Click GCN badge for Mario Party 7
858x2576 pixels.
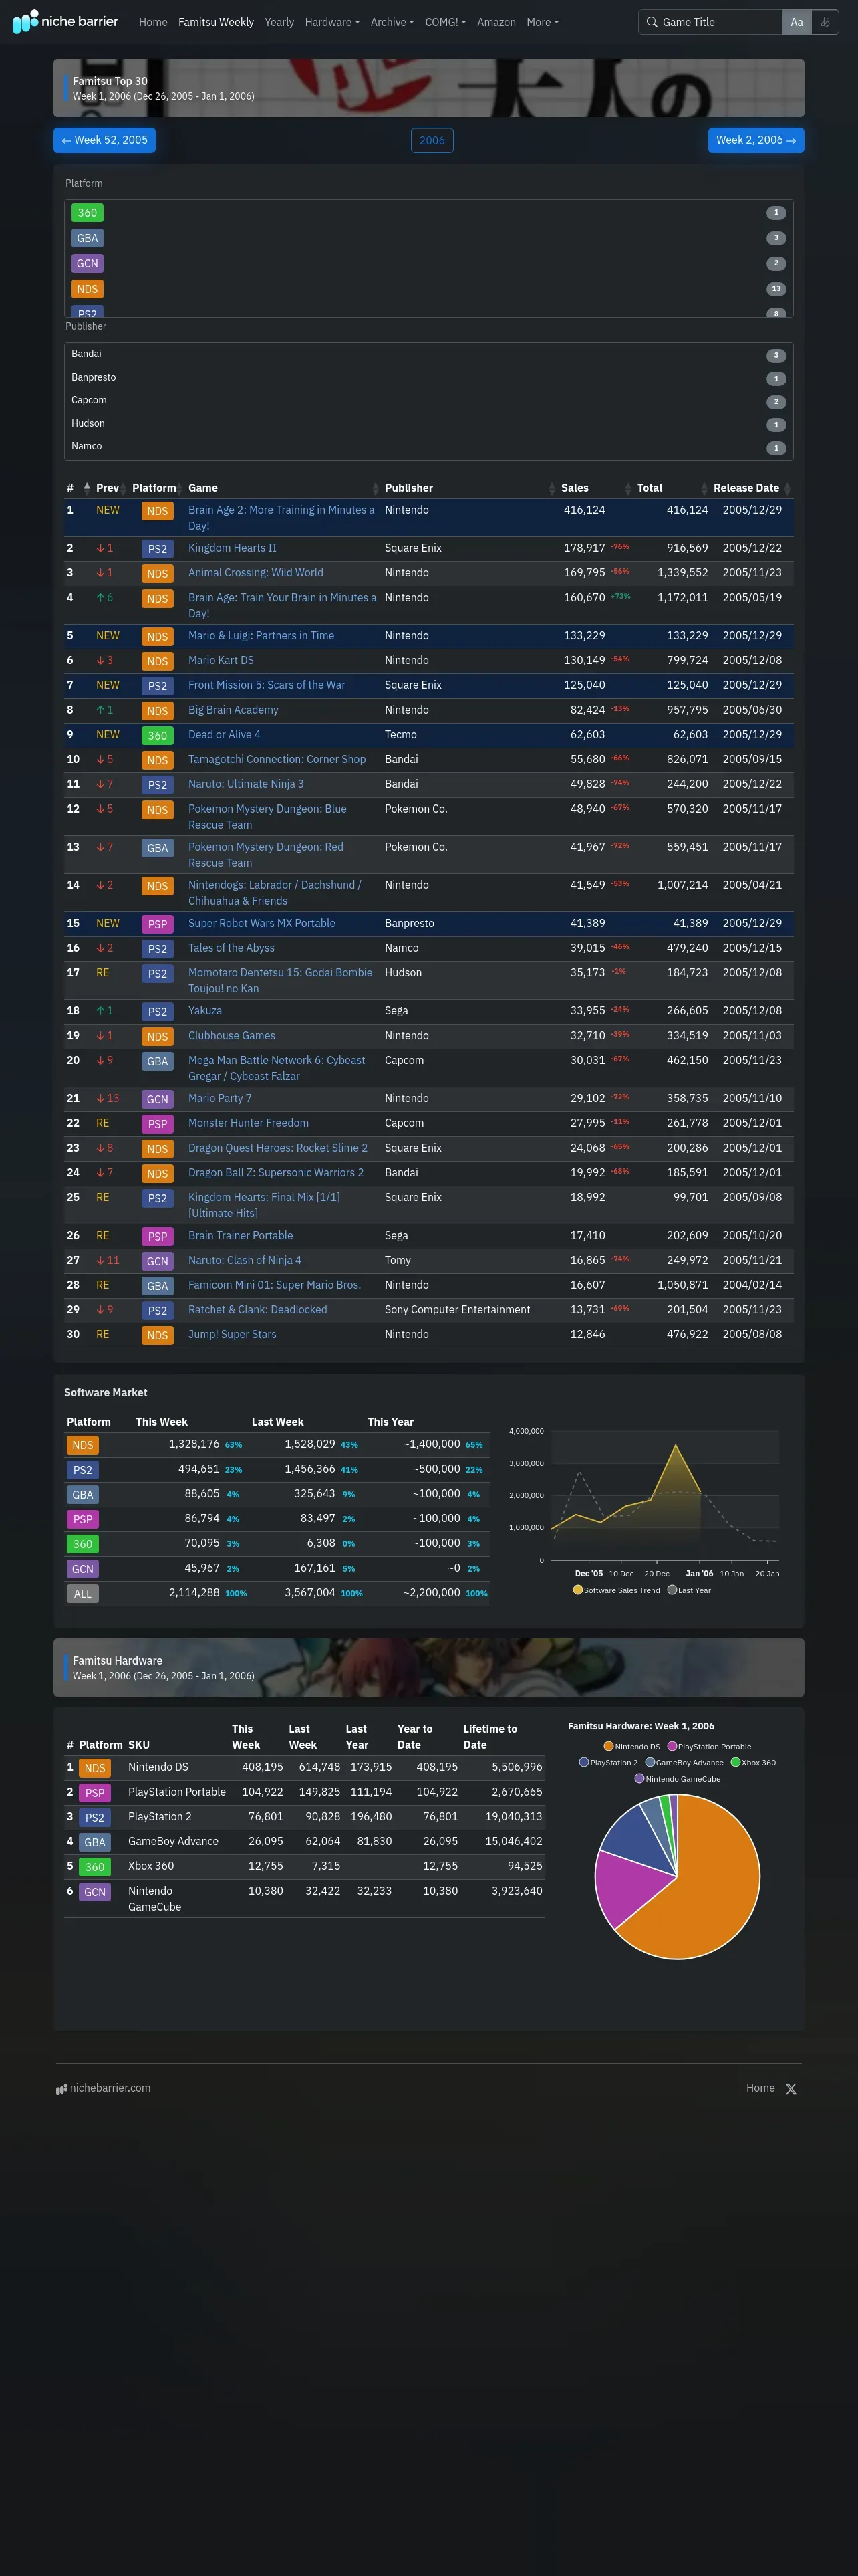[158, 1099]
